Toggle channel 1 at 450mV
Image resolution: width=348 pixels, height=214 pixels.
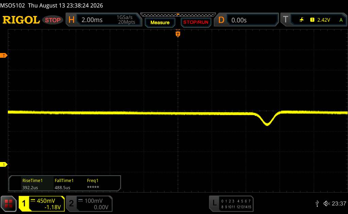[41, 203]
